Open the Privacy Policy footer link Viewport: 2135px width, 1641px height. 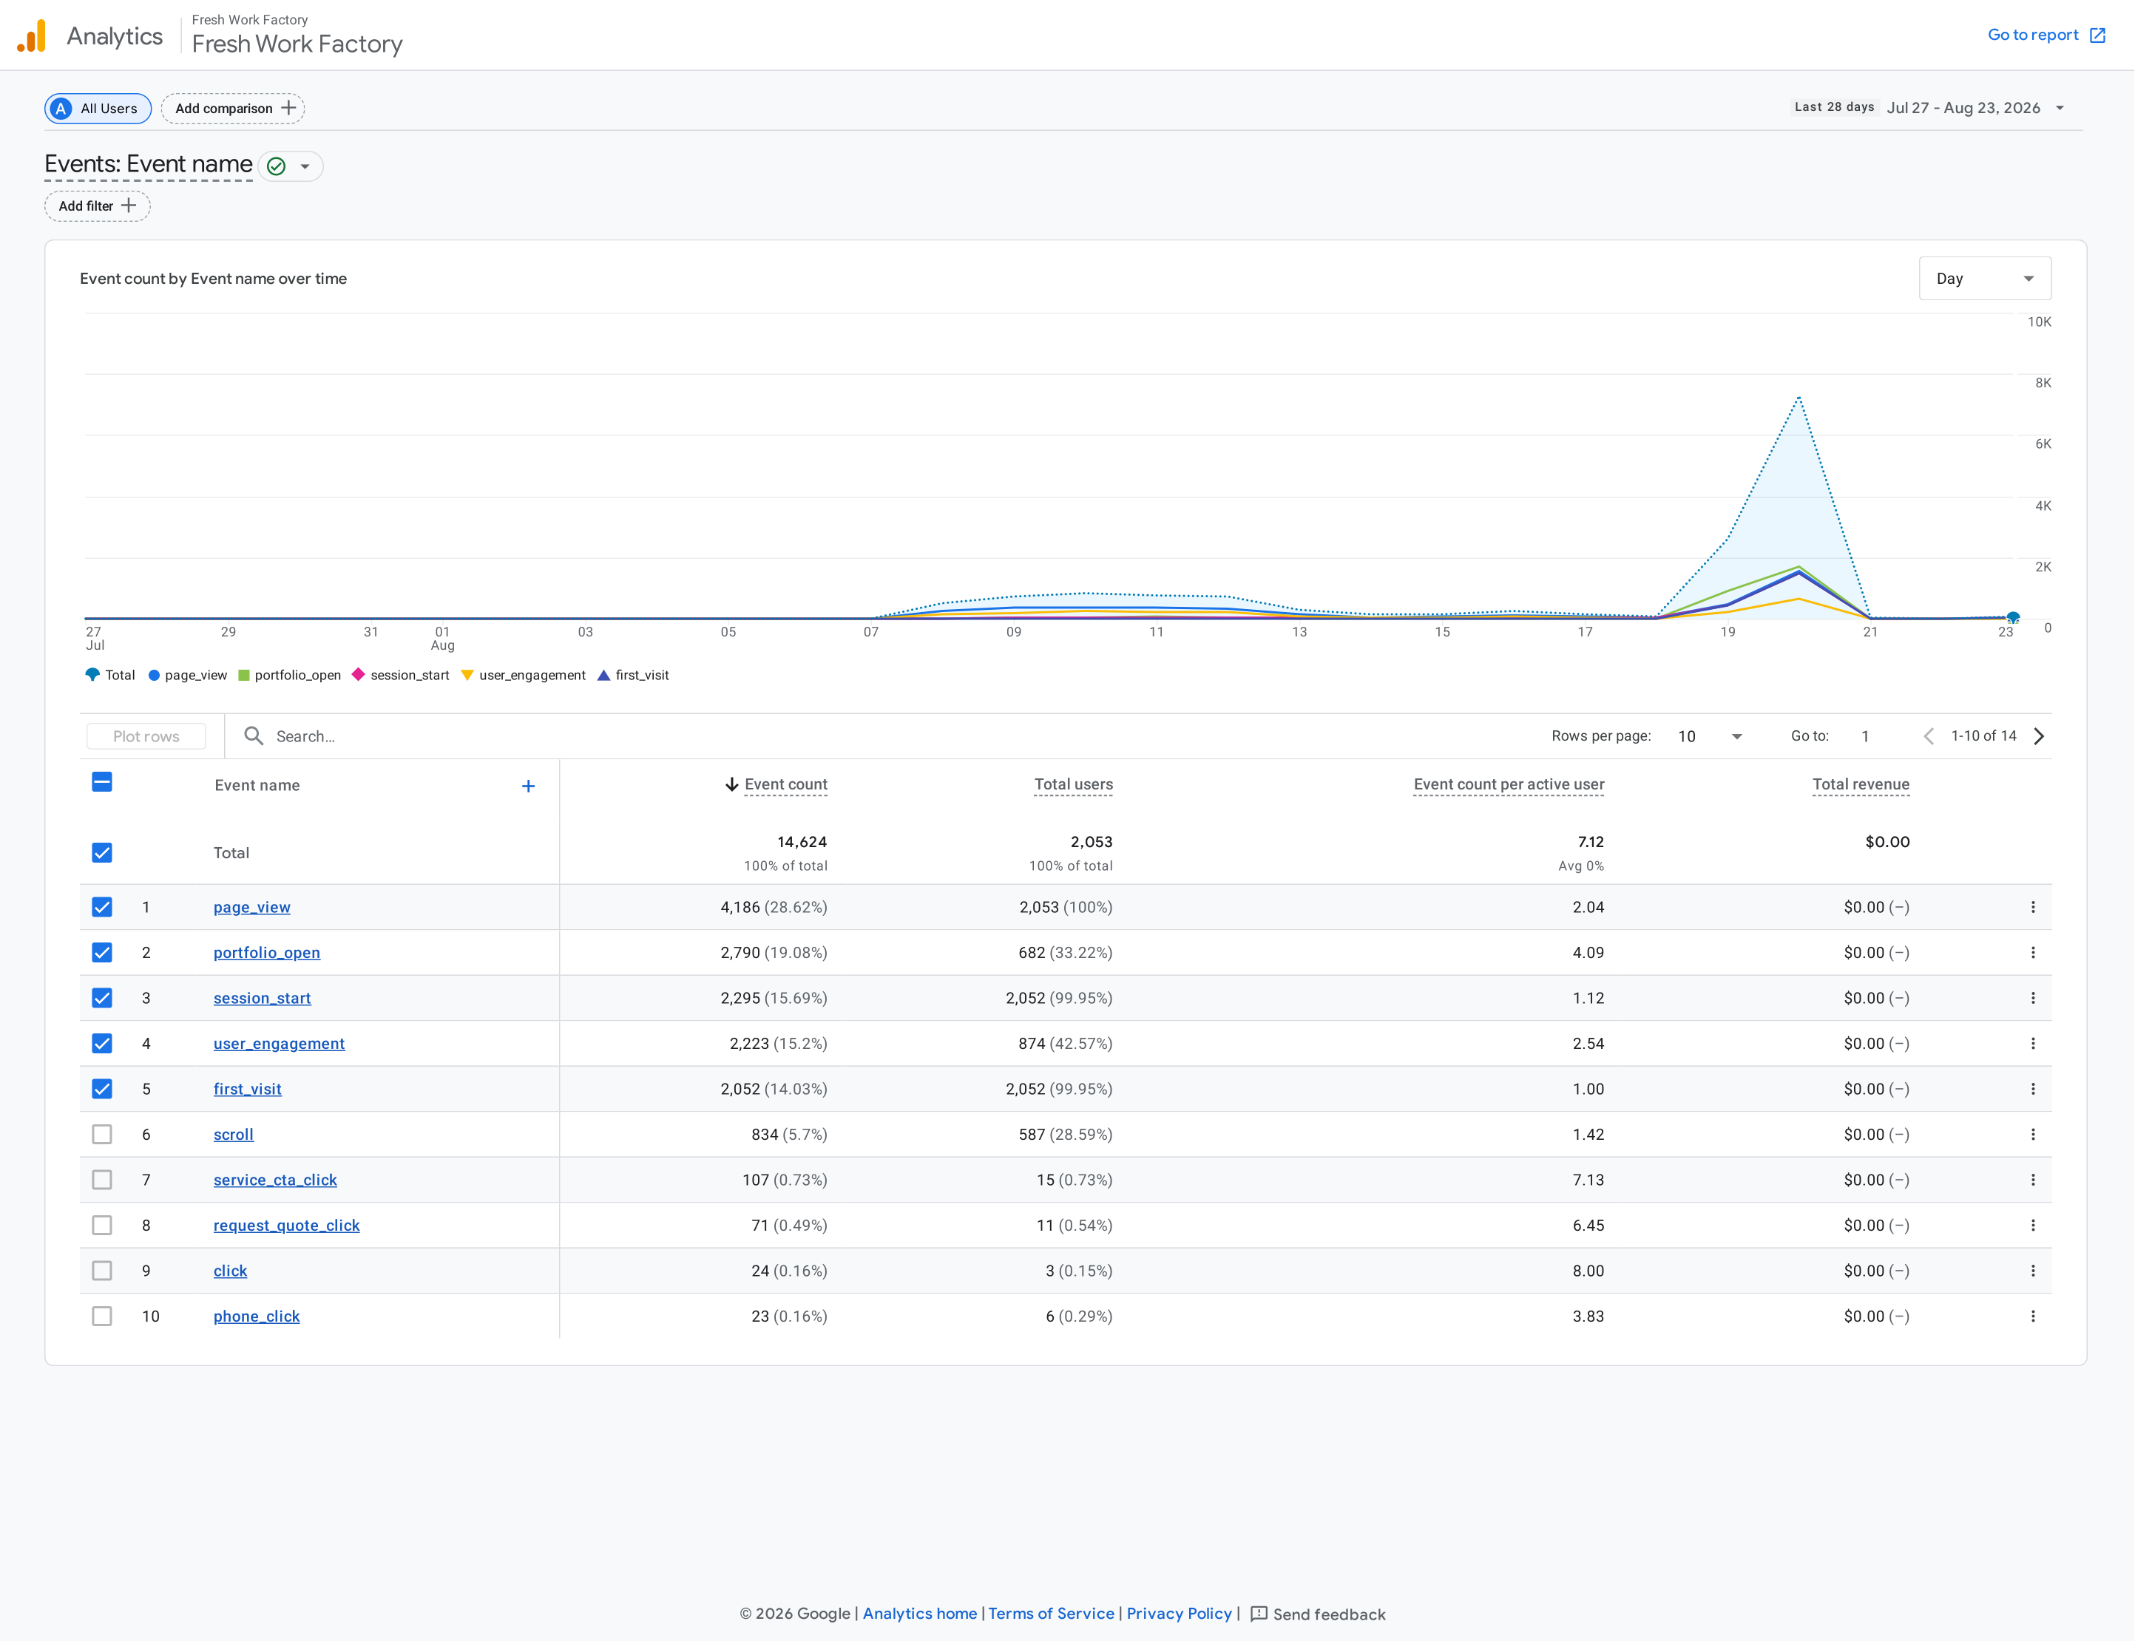(x=1178, y=1614)
